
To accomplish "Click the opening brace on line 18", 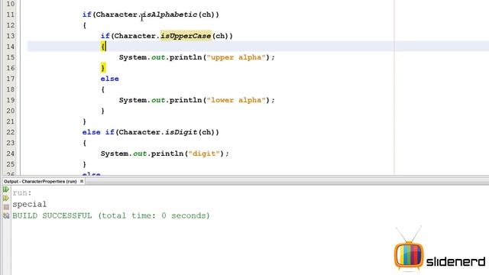I will point(103,89).
